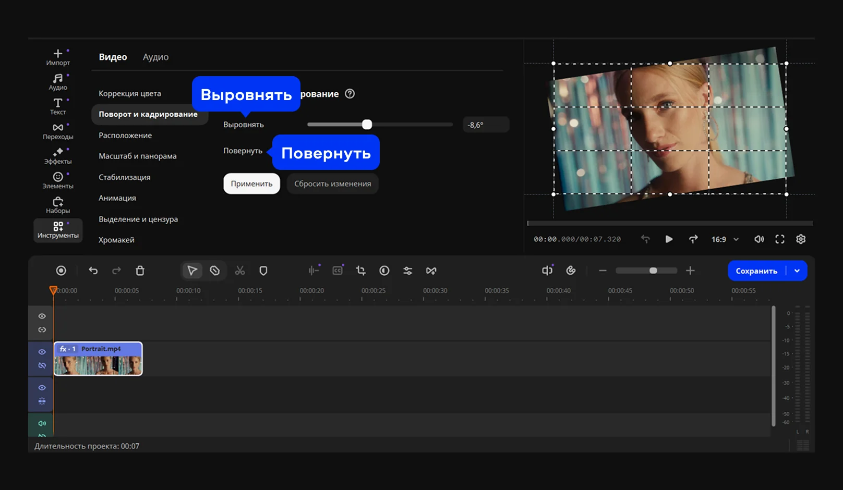Open the Save button dropdown arrow
Screen dimensions: 843x490
[x=797, y=271]
